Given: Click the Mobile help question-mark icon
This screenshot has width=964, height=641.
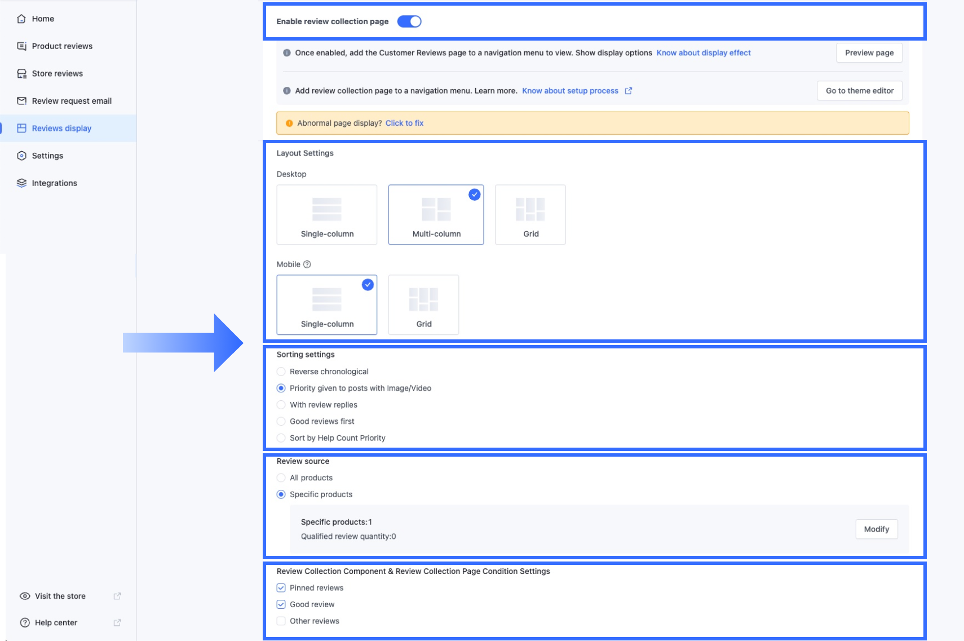Looking at the screenshot, I should coord(307,264).
